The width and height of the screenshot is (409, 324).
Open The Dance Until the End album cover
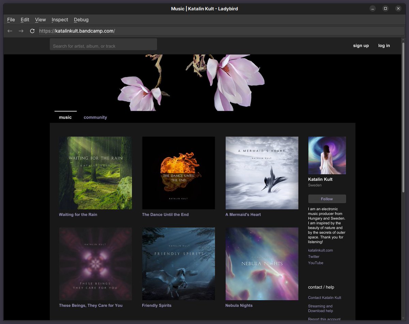pyautogui.click(x=179, y=173)
